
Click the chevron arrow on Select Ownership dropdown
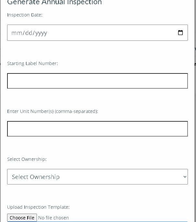coord(185,177)
